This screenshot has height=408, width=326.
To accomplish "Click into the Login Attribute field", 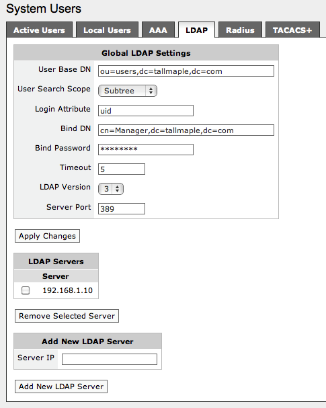I will 146,111.
